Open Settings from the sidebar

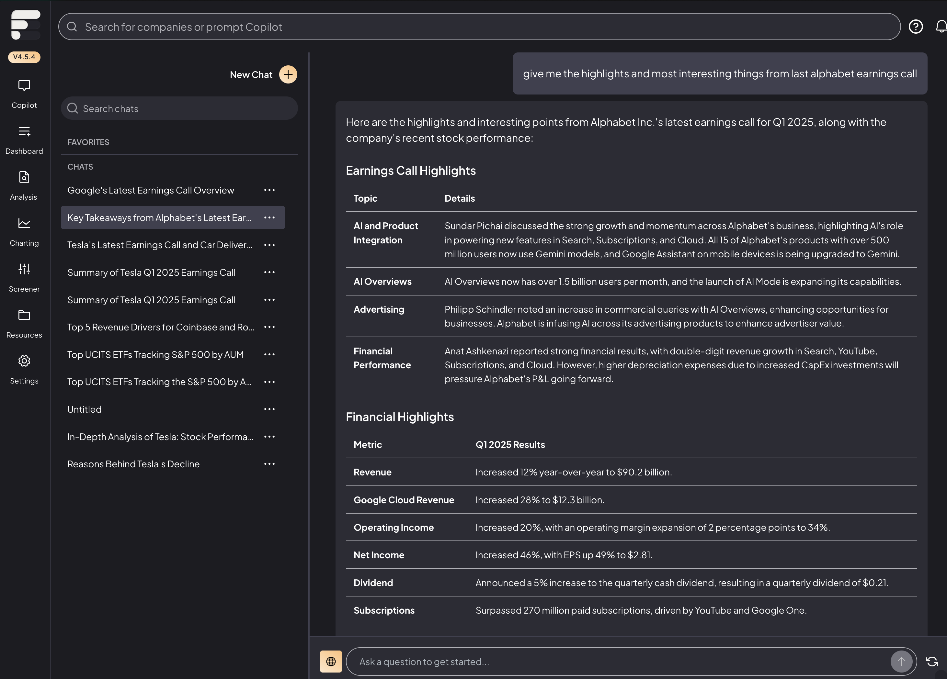click(x=24, y=369)
